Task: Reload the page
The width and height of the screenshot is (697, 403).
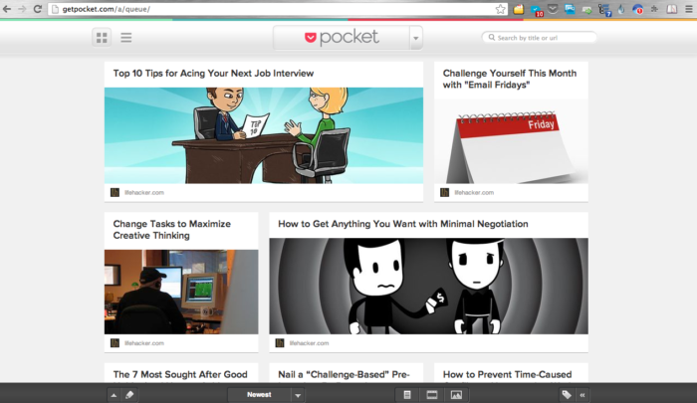Action: click(x=37, y=9)
